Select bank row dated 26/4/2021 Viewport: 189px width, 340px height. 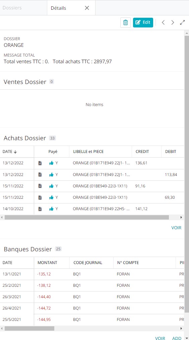pos(92,308)
